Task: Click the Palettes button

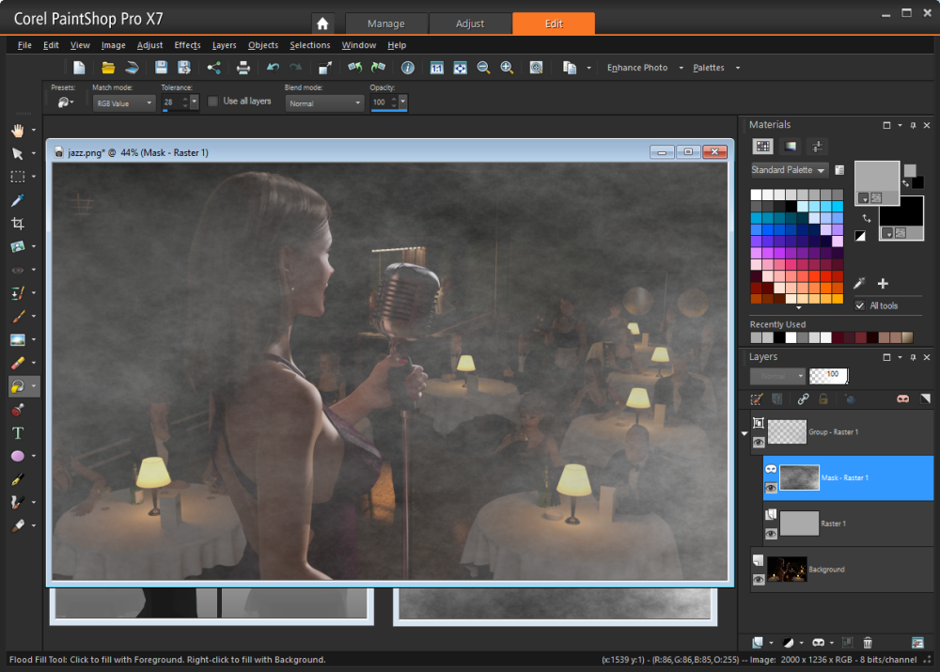Action: 709,68
